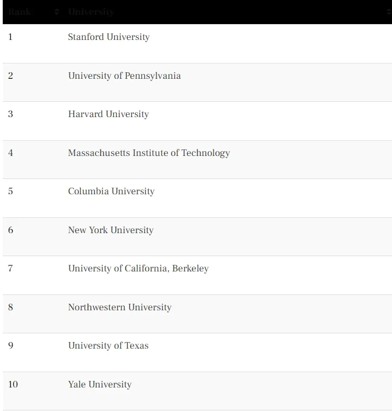Screen dimensions: 392x411
Task: Click rank number 5 cell
Action: (x=10, y=192)
